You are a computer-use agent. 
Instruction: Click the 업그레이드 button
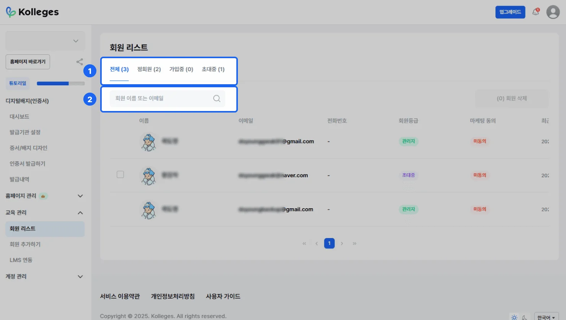(x=510, y=12)
